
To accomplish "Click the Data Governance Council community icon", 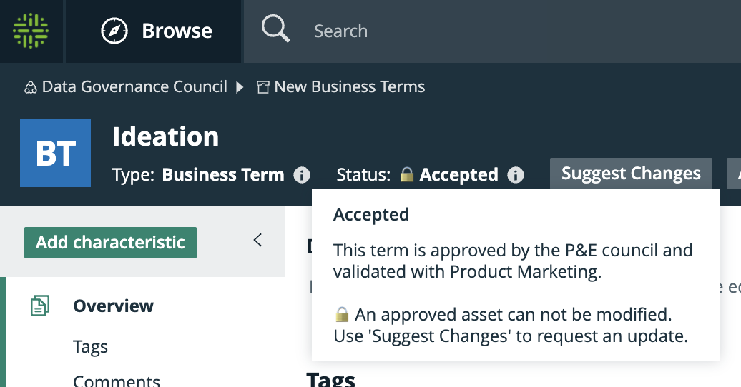I will pyautogui.click(x=31, y=88).
